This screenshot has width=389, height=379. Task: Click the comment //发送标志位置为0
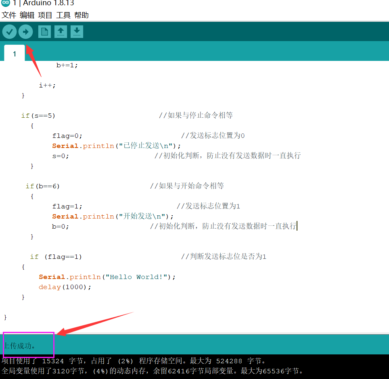point(213,135)
